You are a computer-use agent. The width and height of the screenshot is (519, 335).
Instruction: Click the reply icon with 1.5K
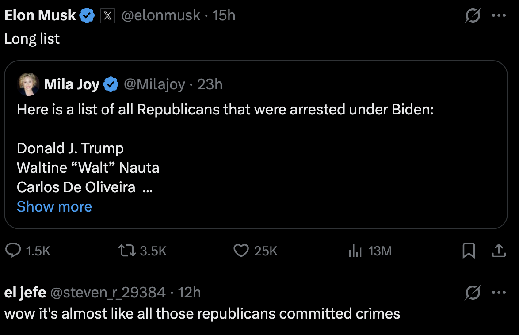coord(14,251)
